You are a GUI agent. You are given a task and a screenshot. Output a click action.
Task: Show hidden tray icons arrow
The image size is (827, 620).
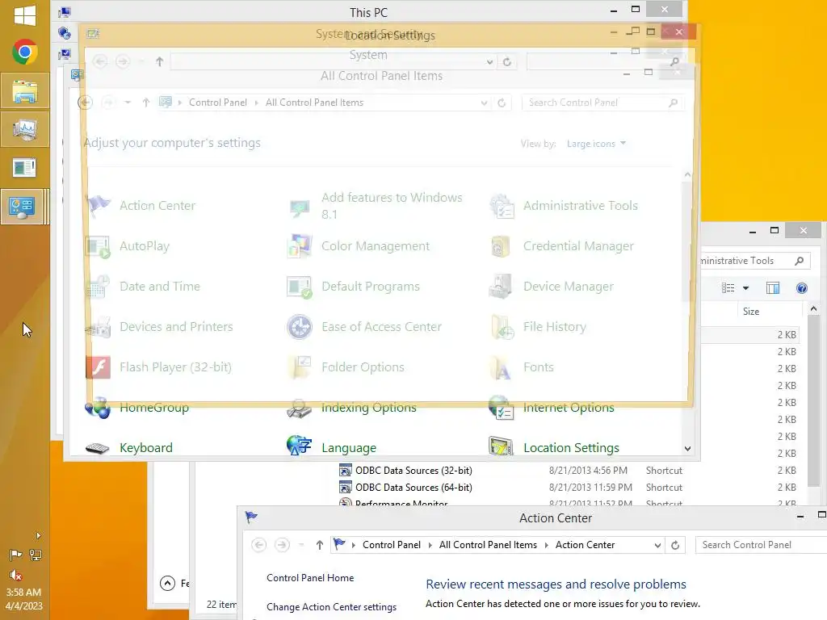[38, 536]
